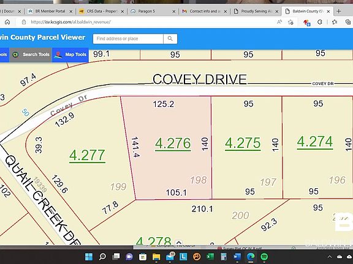Click the Microsoft Edge taskbar icon
This screenshot has height=264, width=353.
(x=251, y=257)
